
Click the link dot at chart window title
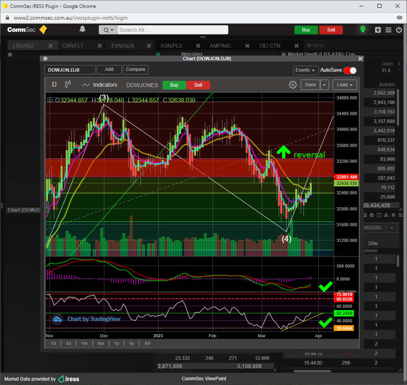click(45, 59)
